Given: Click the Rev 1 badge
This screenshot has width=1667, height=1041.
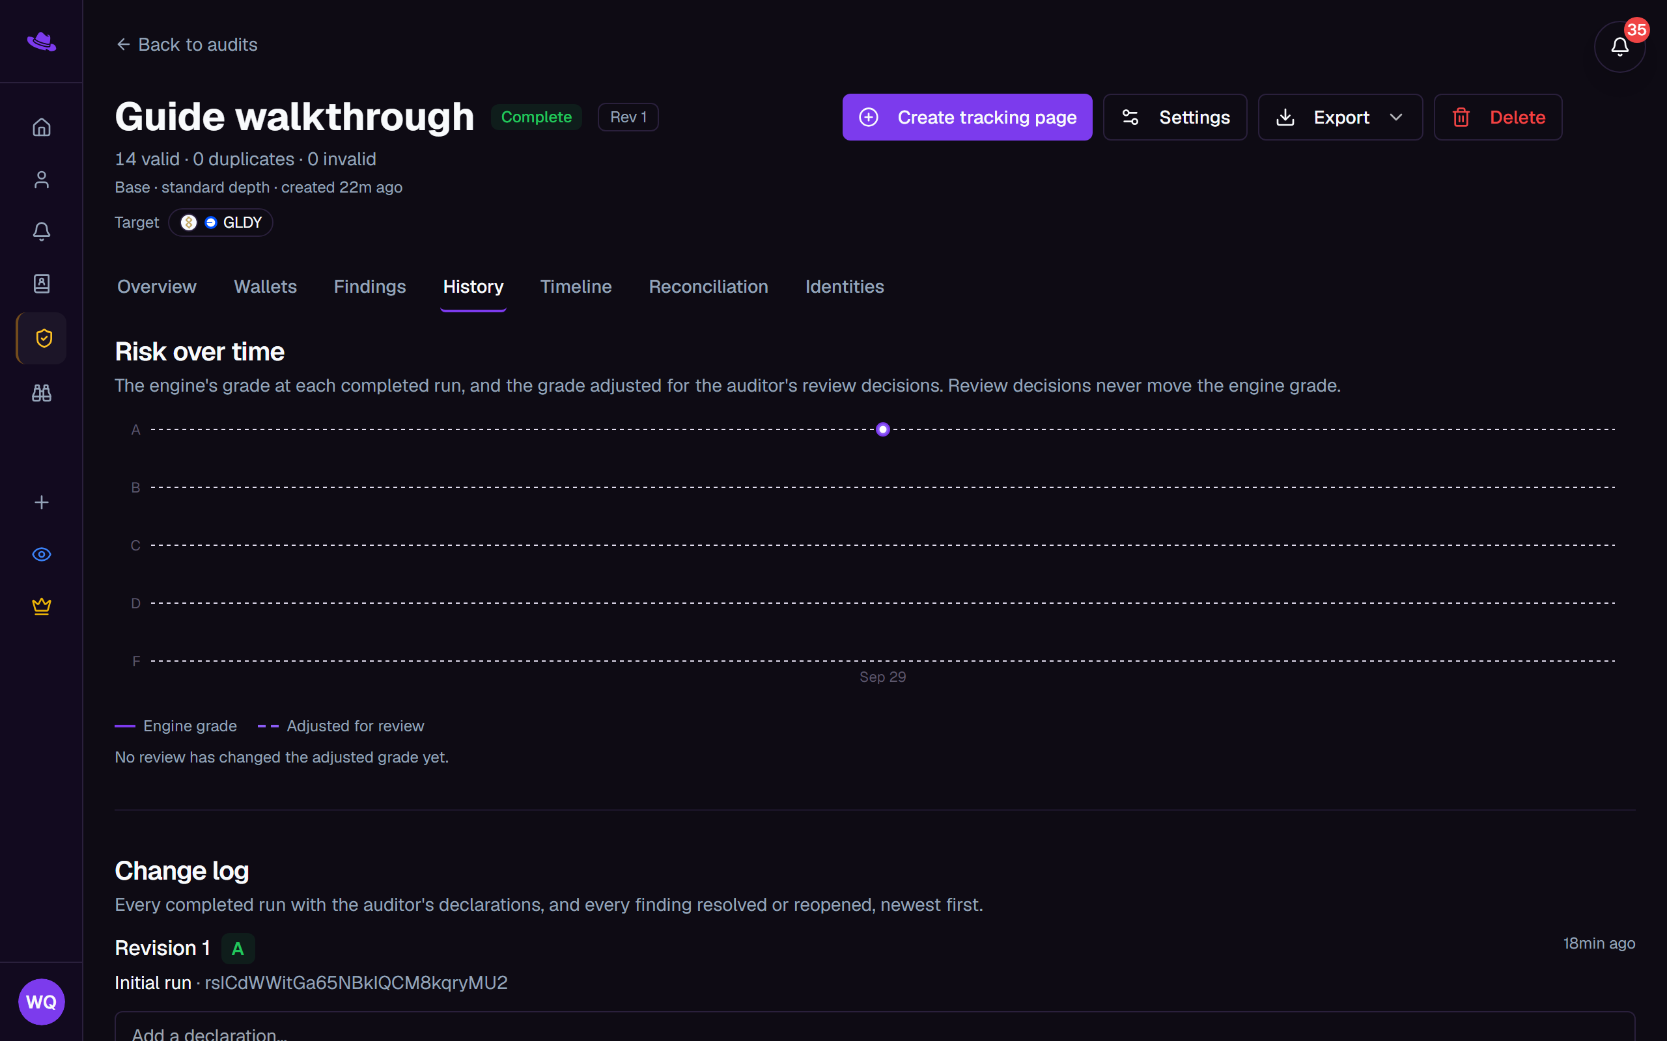Looking at the screenshot, I should (x=628, y=117).
